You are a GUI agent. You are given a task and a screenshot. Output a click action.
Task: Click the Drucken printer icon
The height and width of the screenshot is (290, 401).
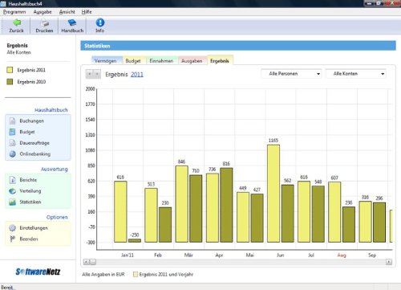pyautogui.click(x=44, y=22)
